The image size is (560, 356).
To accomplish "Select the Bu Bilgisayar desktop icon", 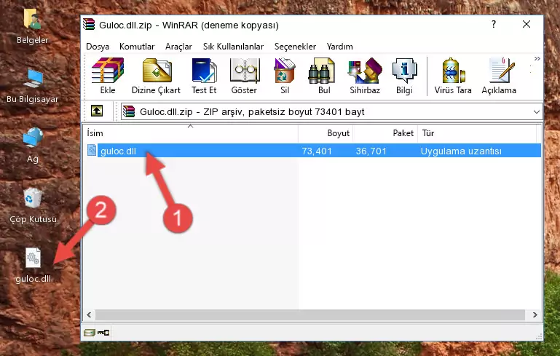I will pyautogui.click(x=33, y=86).
